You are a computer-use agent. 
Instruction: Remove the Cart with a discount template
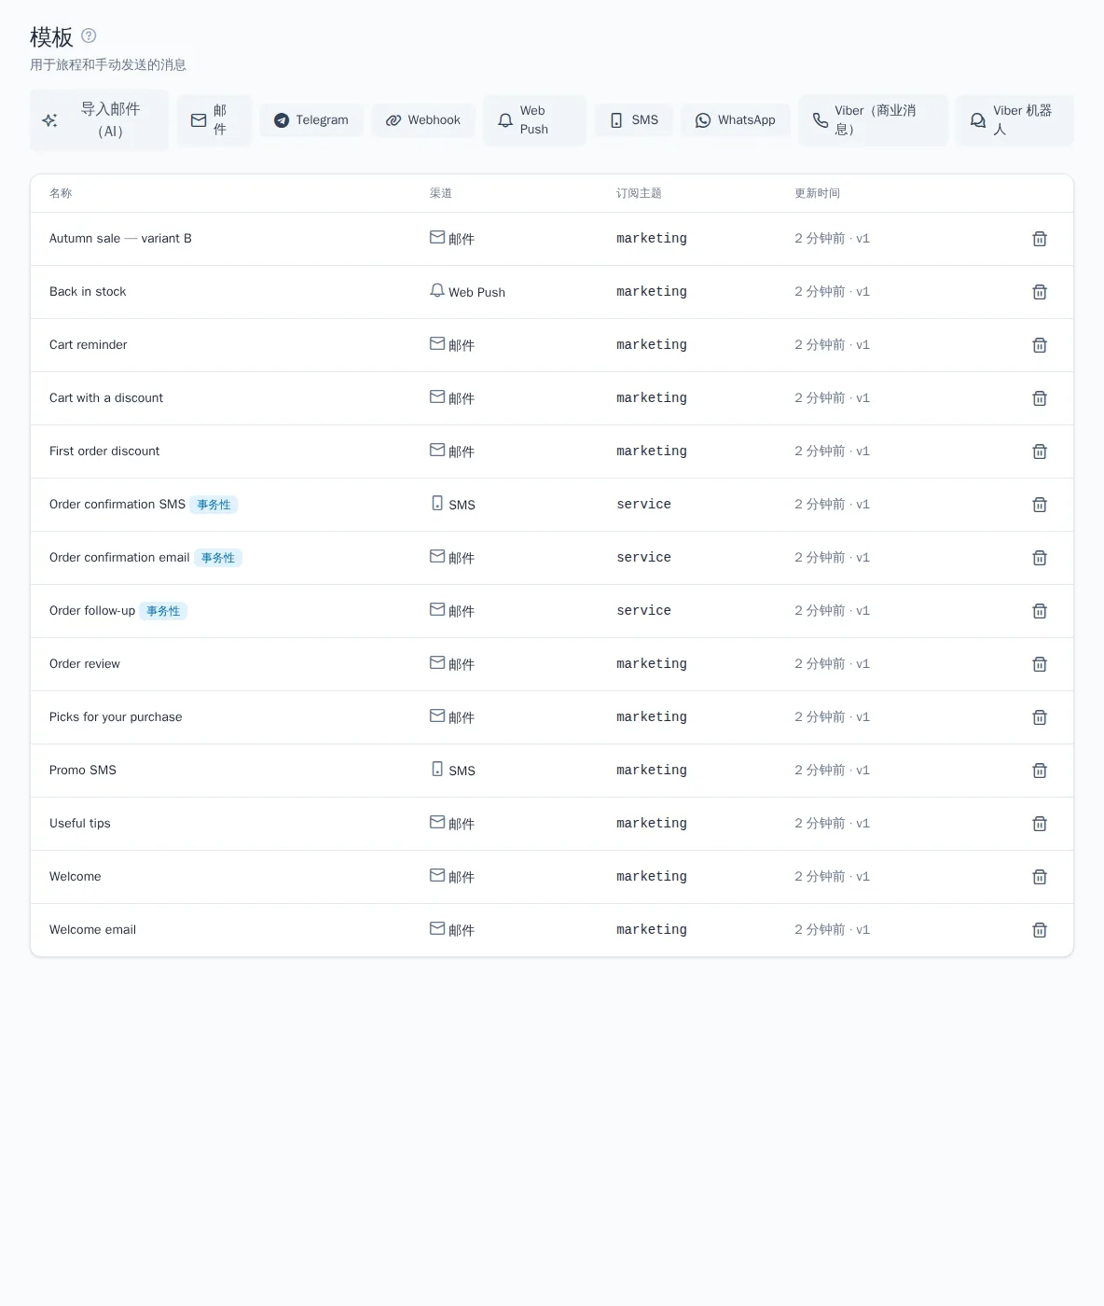click(x=1040, y=398)
